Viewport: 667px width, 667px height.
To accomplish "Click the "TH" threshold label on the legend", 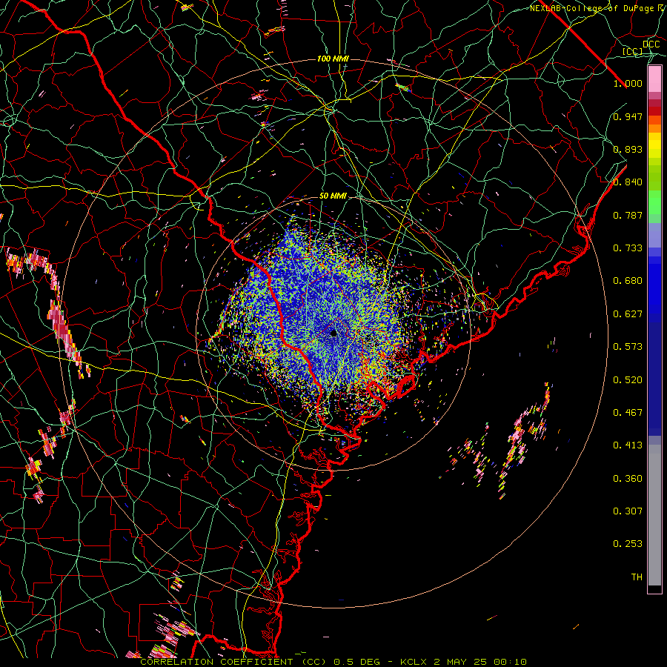I will tap(637, 577).
